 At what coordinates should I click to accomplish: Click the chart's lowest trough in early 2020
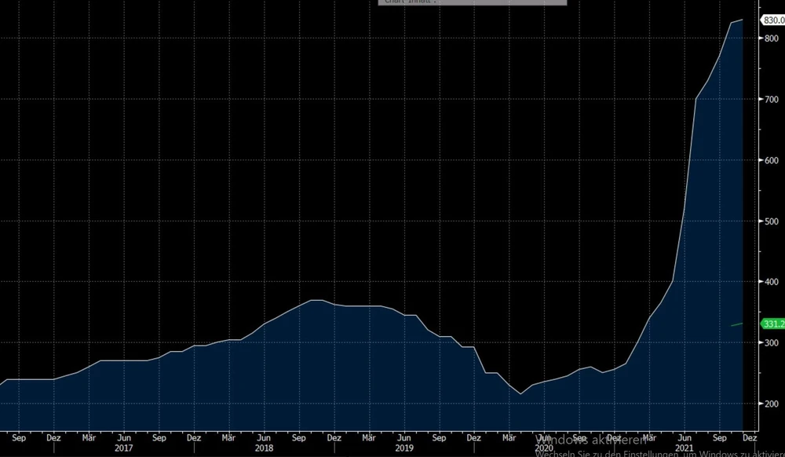tap(520, 394)
